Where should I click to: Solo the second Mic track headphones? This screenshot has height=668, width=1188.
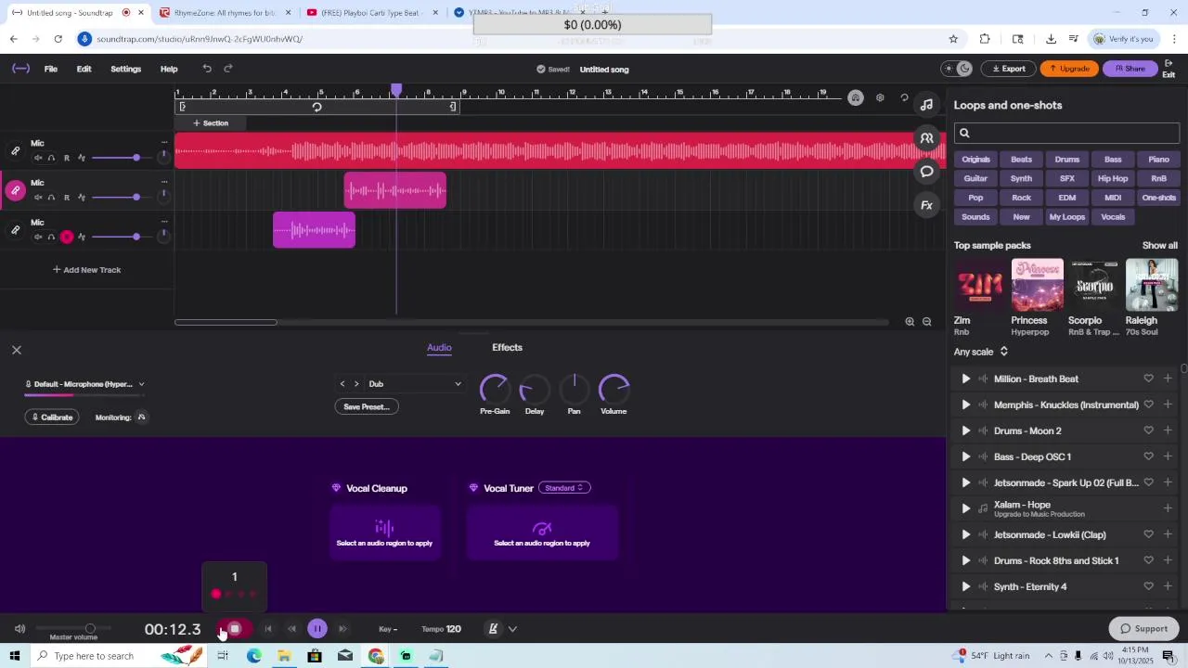51,198
